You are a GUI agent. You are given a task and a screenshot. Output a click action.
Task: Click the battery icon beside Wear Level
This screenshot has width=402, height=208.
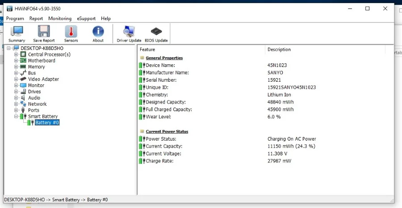(x=142, y=117)
